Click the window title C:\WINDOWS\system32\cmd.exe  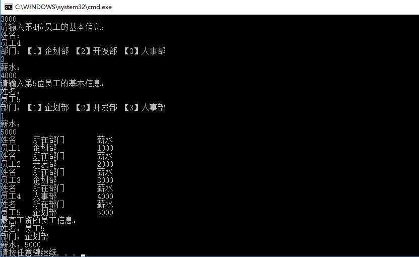63,7
